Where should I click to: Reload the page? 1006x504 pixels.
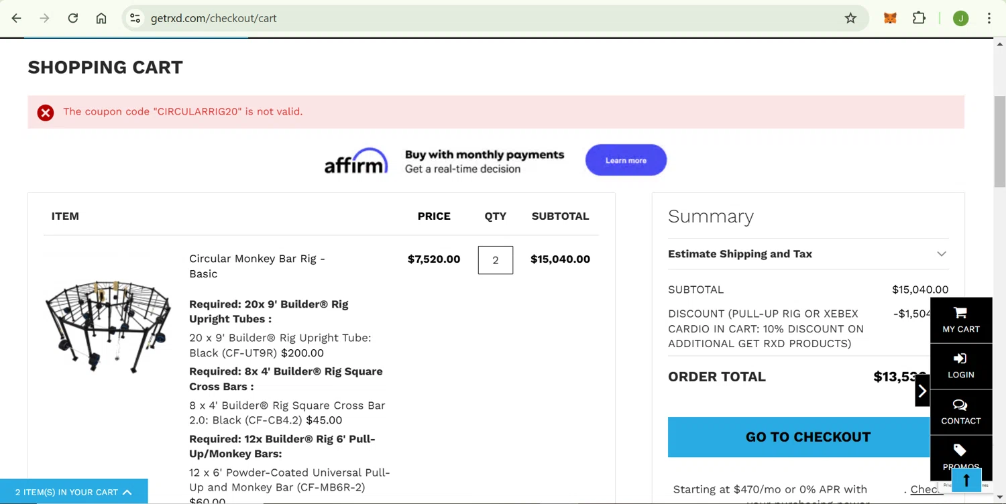tap(73, 18)
